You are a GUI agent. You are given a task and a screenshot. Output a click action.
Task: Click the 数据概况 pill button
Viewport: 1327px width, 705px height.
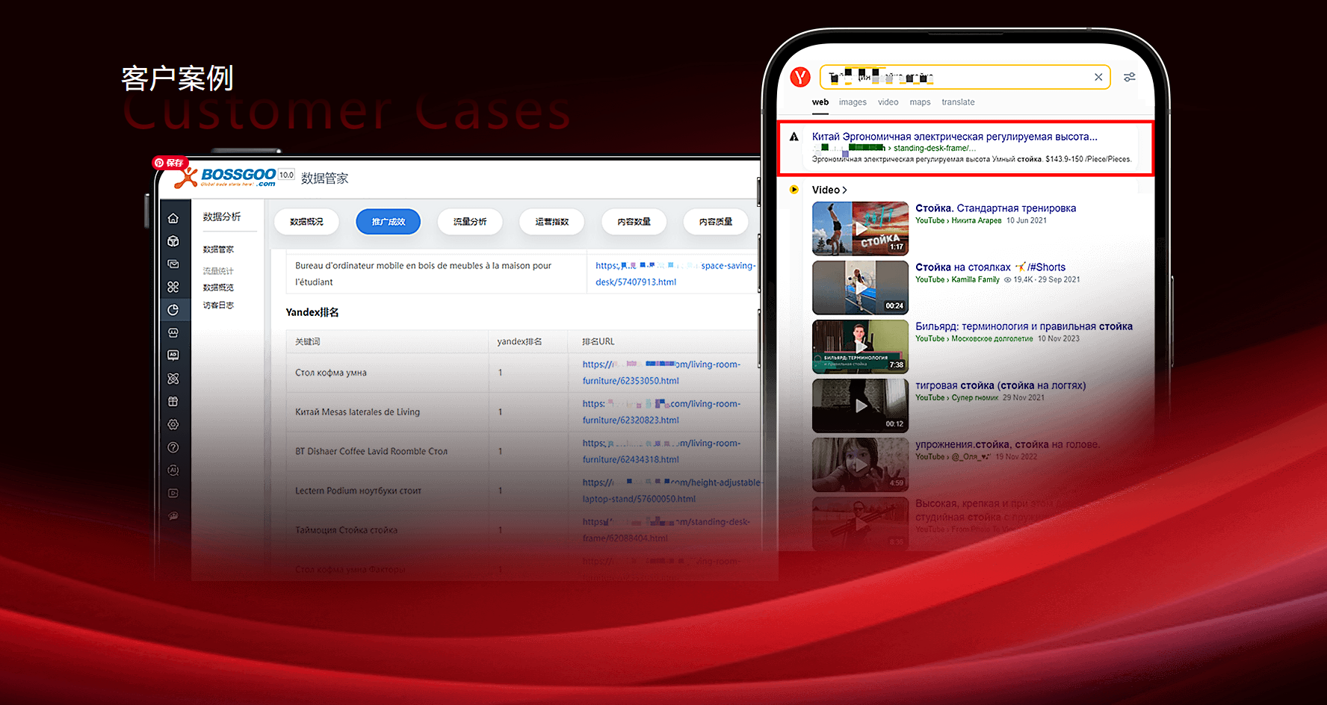pyautogui.click(x=306, y=222)
